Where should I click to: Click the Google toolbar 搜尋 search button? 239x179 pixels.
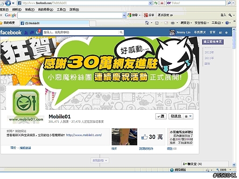pyautogui.click(x=133, y=15)
